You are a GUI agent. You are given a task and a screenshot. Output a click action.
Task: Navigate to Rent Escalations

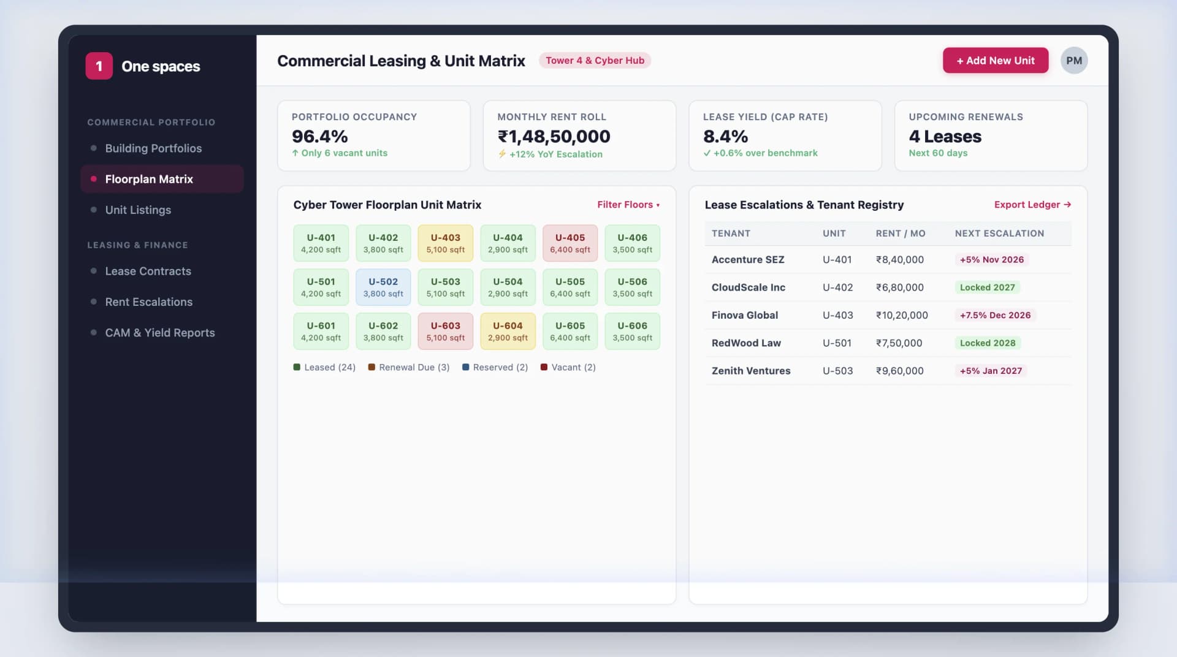[162, 302]
